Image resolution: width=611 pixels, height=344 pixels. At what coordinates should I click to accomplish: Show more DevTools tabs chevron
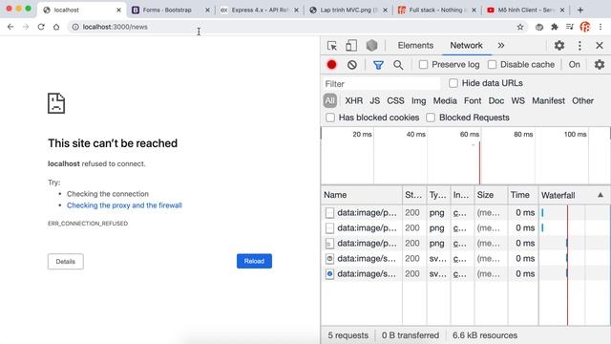(x=501, y=46)
